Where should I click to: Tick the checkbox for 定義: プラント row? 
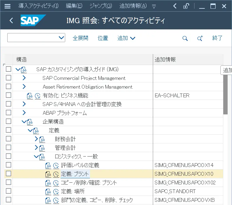[8, 173]
